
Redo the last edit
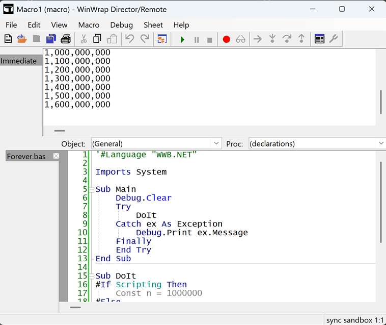(145, 39)
